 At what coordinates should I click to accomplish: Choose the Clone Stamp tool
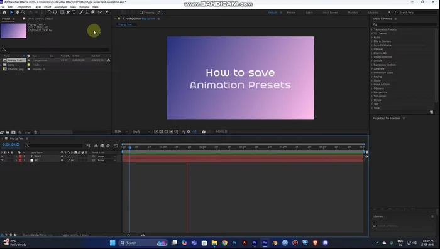(87, 13)
